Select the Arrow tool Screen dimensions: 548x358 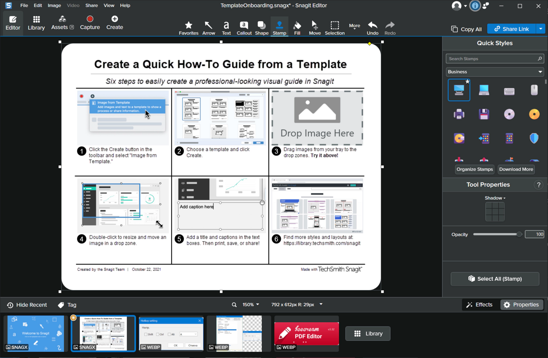pyautogui.click(x=209, y=28)
